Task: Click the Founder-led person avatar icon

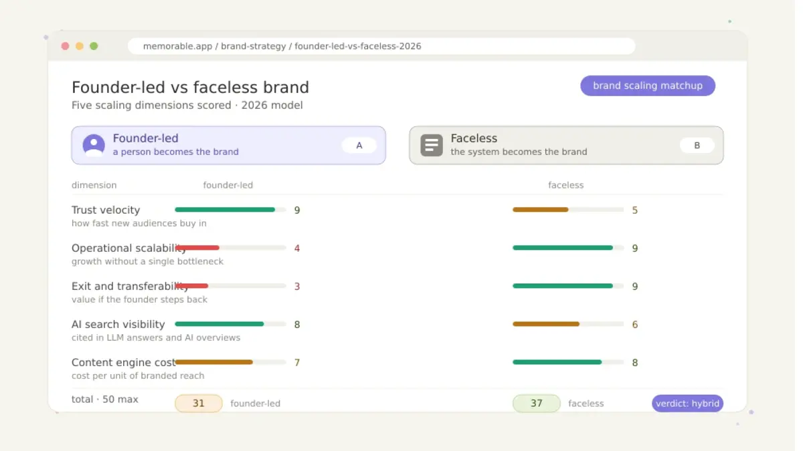Action: pos(94,145)
